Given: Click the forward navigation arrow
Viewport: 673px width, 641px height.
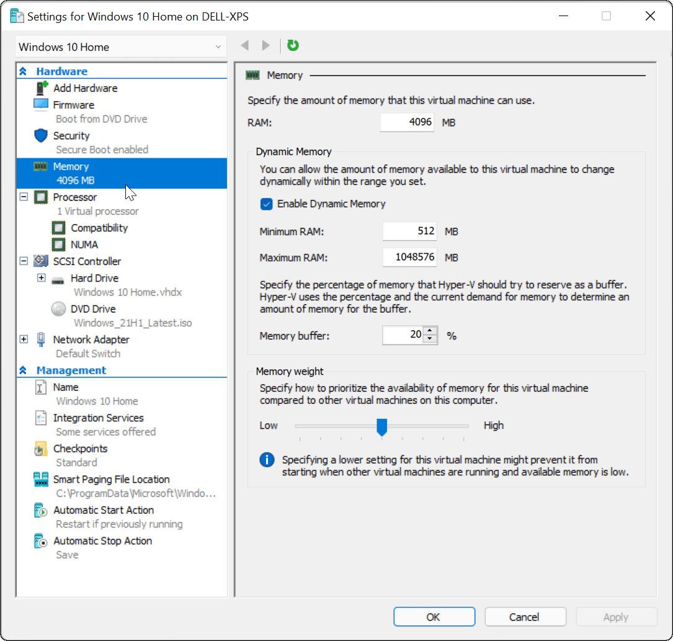Looking at the screenshot, I should click(x=266, y=45).
